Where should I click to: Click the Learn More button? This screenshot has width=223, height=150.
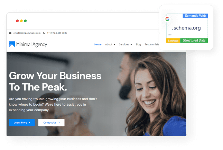(x=22, y=123)
